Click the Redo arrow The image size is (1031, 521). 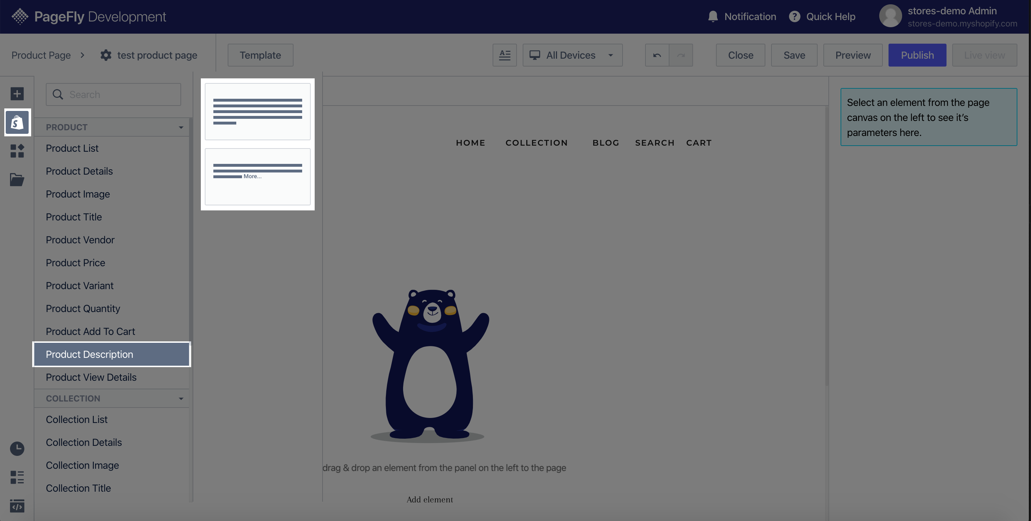(x=681, y=55)
